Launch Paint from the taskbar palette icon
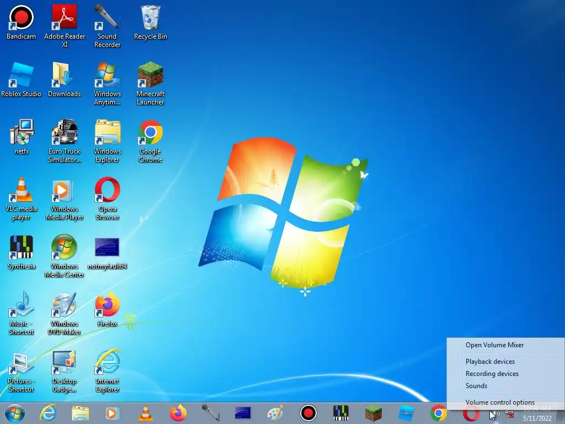Screen dimensions: 565x424 pos(276,413)
